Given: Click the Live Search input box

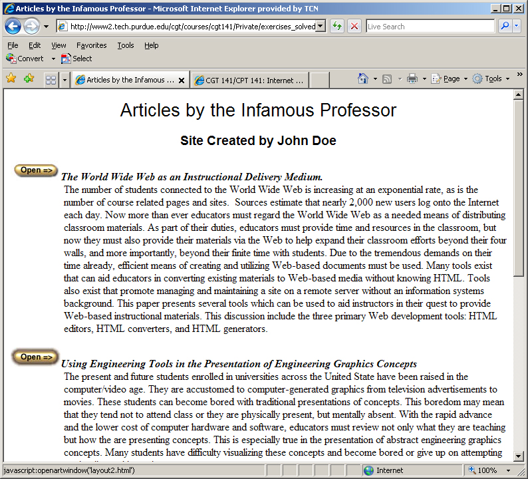Looking at the screenshot, I should pos(430,26).
